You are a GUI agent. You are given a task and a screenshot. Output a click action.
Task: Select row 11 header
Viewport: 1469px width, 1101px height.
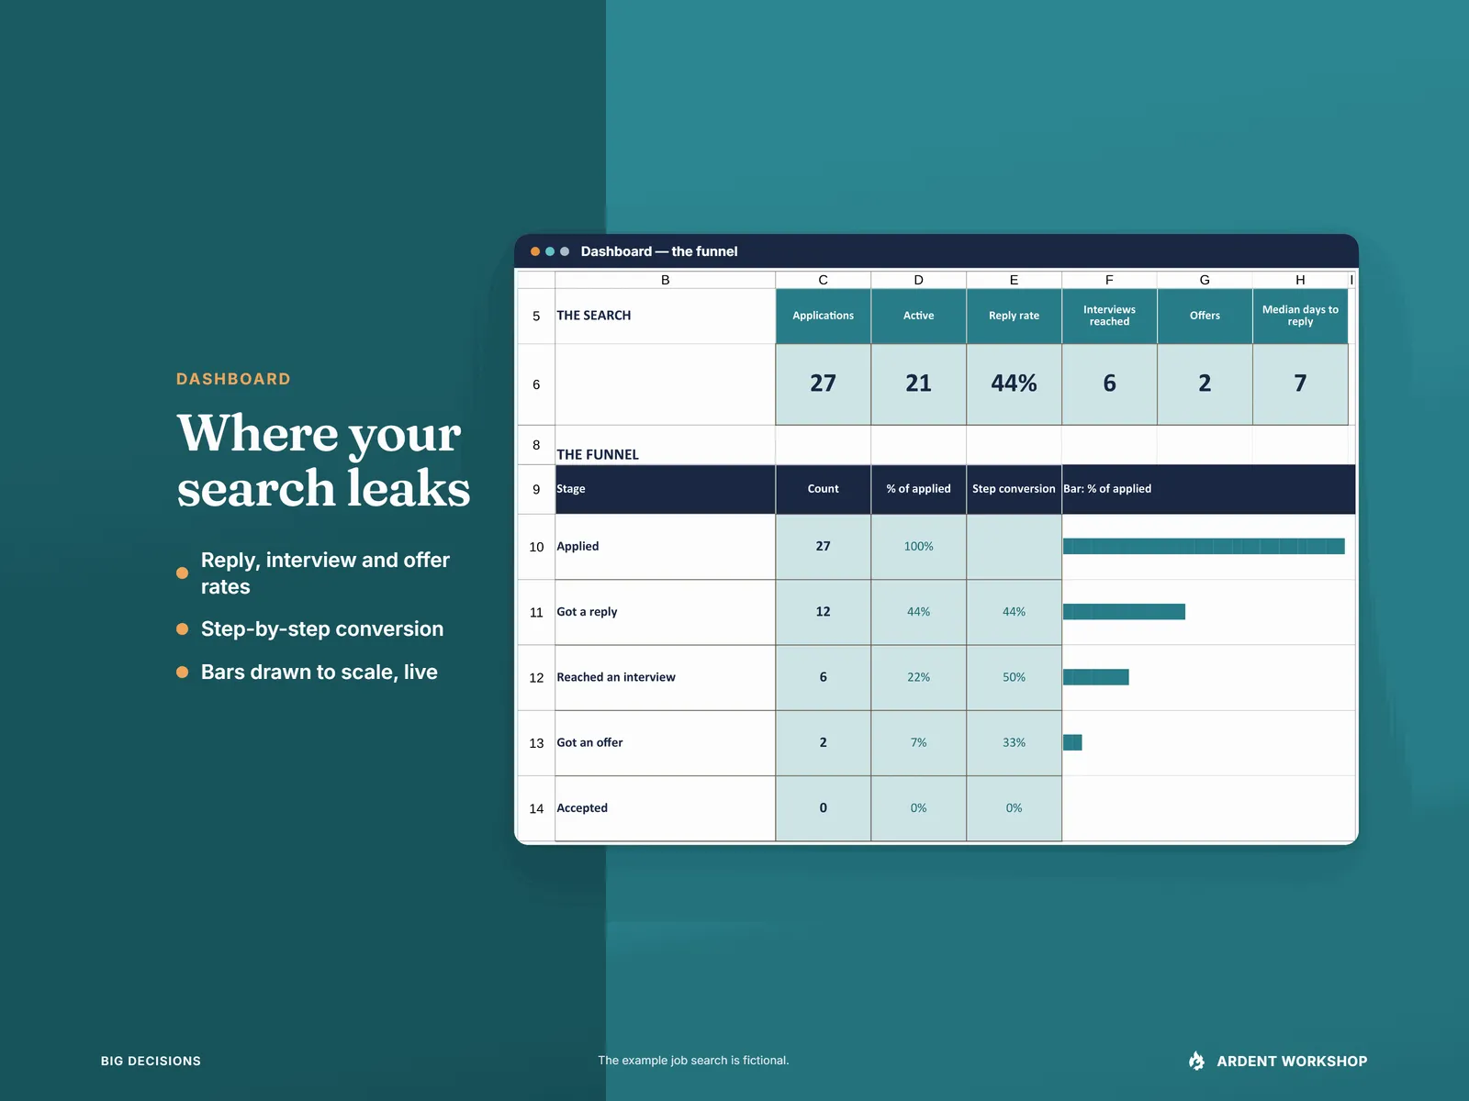[x=536, y=612]
